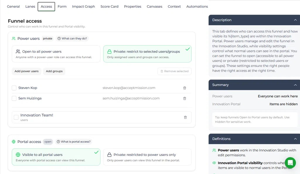Open the chat support widget
Screen dimensions: 300x174
[290, 163]
